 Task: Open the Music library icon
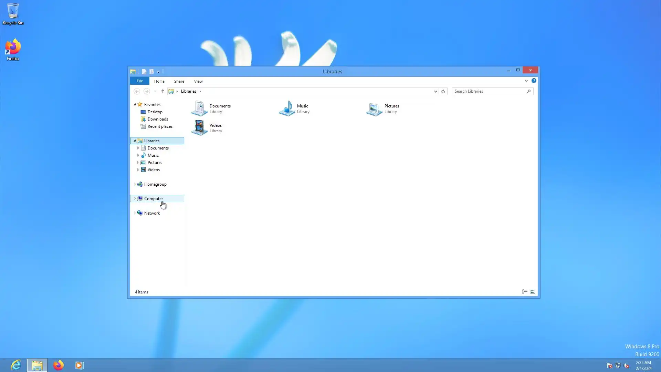(x=287, y=108)
